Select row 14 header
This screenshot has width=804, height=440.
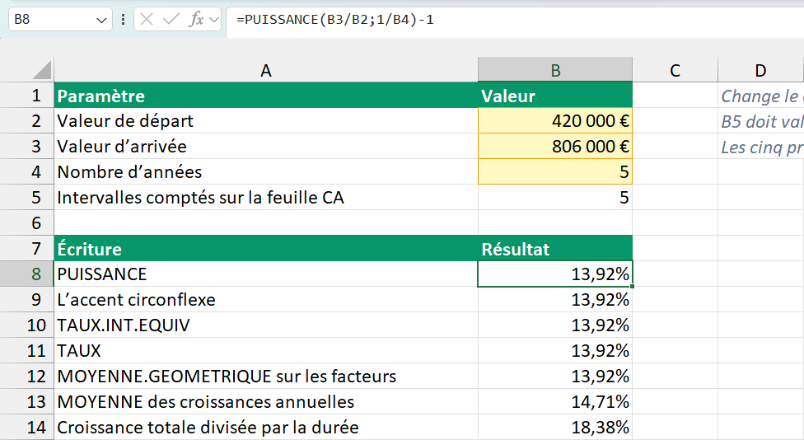[26, 427]
